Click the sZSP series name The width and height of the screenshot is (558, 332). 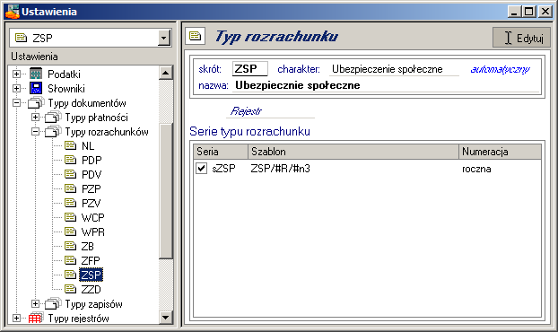pyautogui.click(x=223, y=169)
